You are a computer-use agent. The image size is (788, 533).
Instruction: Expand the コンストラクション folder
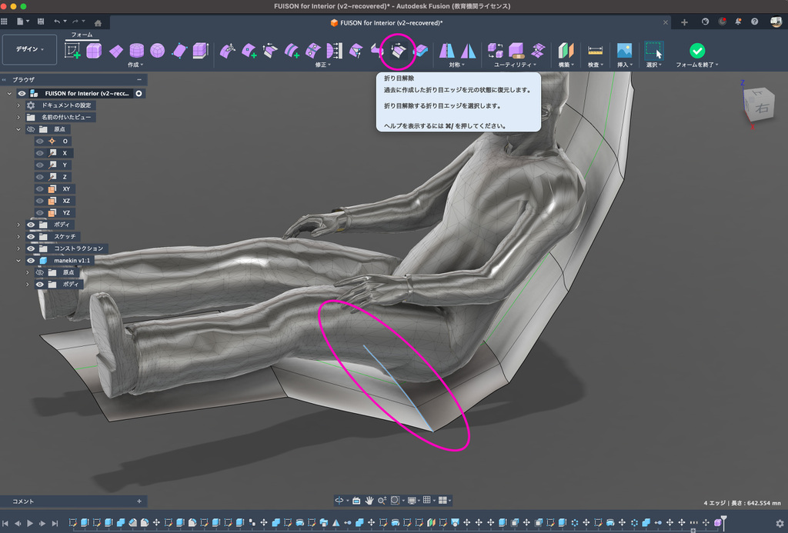[18, 248]
